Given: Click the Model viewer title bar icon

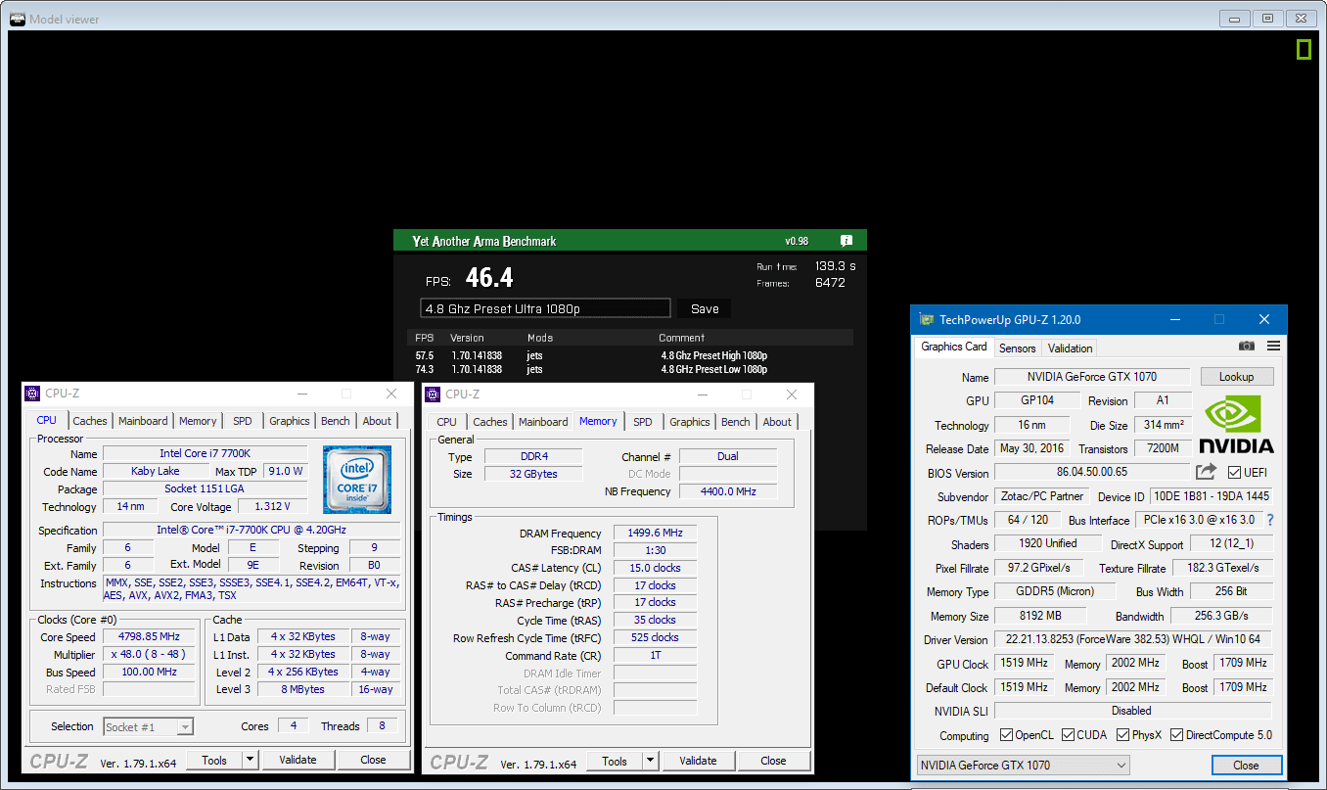Looking at the screenshot, I should 18,19.
